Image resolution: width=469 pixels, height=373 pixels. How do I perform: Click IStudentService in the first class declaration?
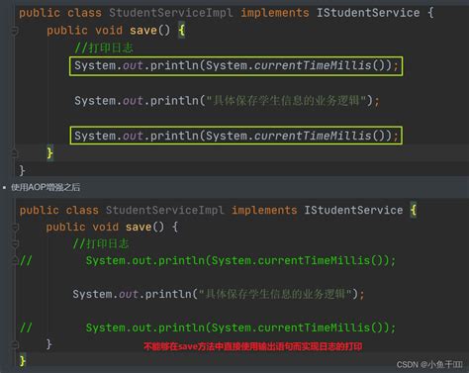point(368,13)
